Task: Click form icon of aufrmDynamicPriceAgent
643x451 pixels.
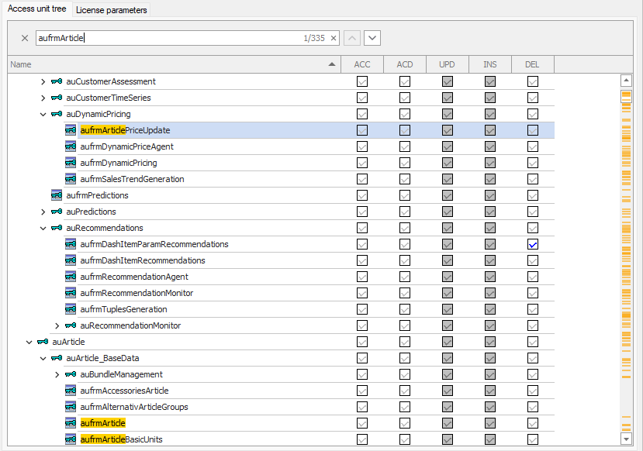Action: tap(71, 146)
